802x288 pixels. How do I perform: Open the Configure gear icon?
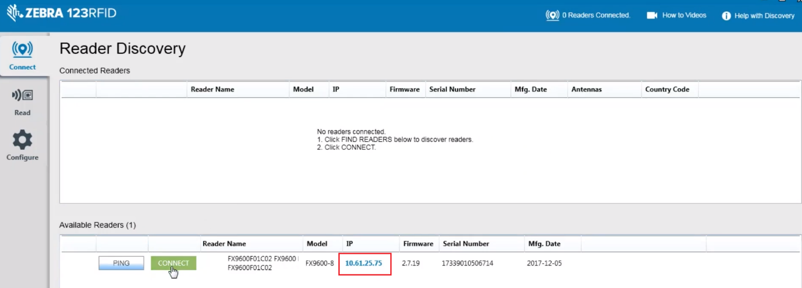point(22,140)
